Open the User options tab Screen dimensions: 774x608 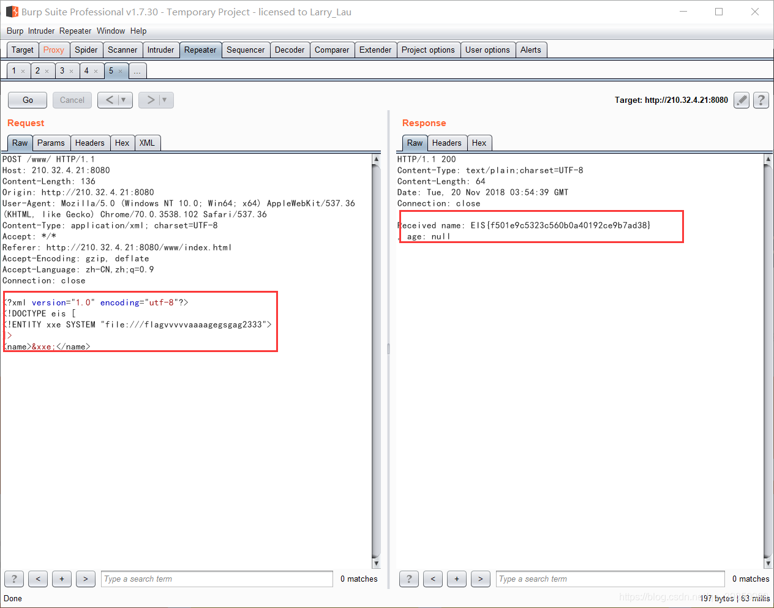(487, 50)
